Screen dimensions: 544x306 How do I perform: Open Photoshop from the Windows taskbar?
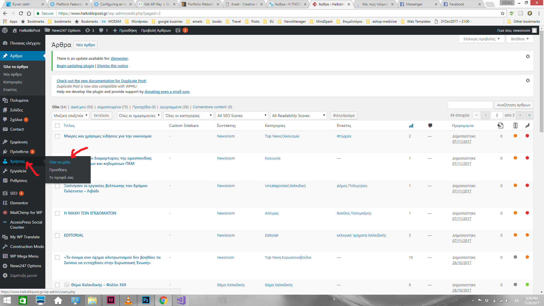coord(146,300)
